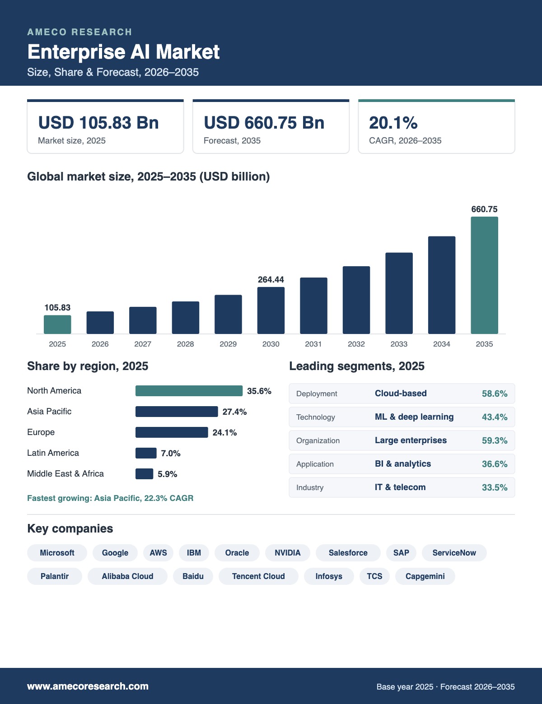Image resolution: width=542 pixels, height=704 pixels.
Task: Click the 2025 bar in market chart
Action: tap(57, 324)
